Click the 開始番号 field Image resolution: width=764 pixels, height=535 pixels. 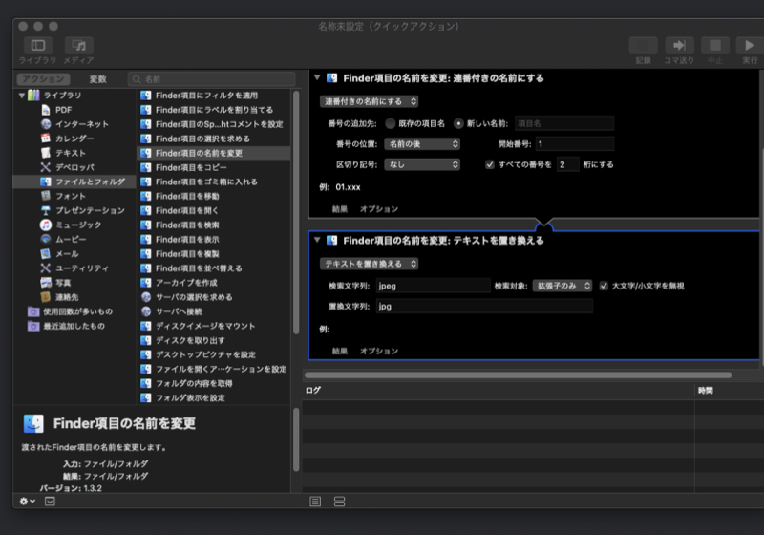point(575,143)
